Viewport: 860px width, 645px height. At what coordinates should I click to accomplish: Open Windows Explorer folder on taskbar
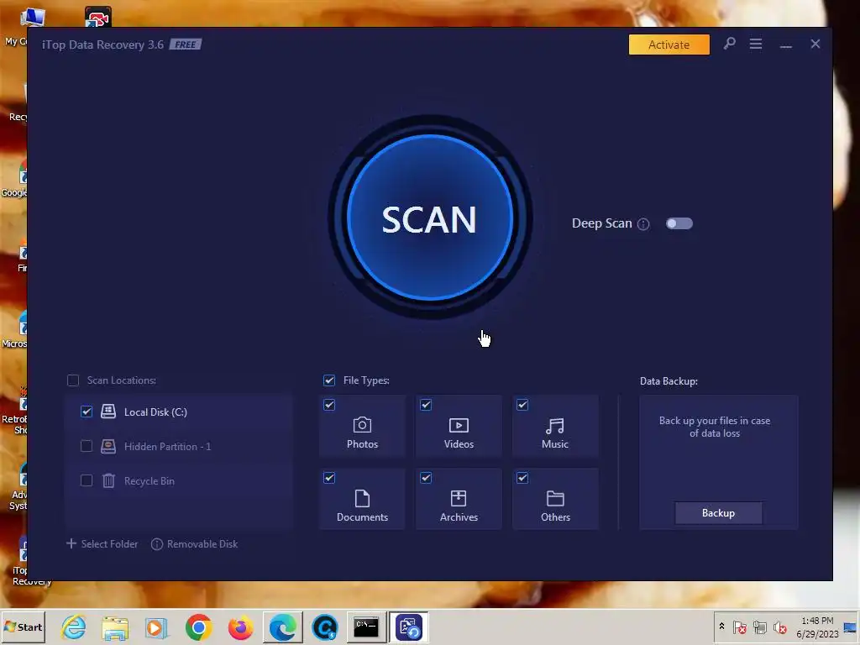pos(115,627)
